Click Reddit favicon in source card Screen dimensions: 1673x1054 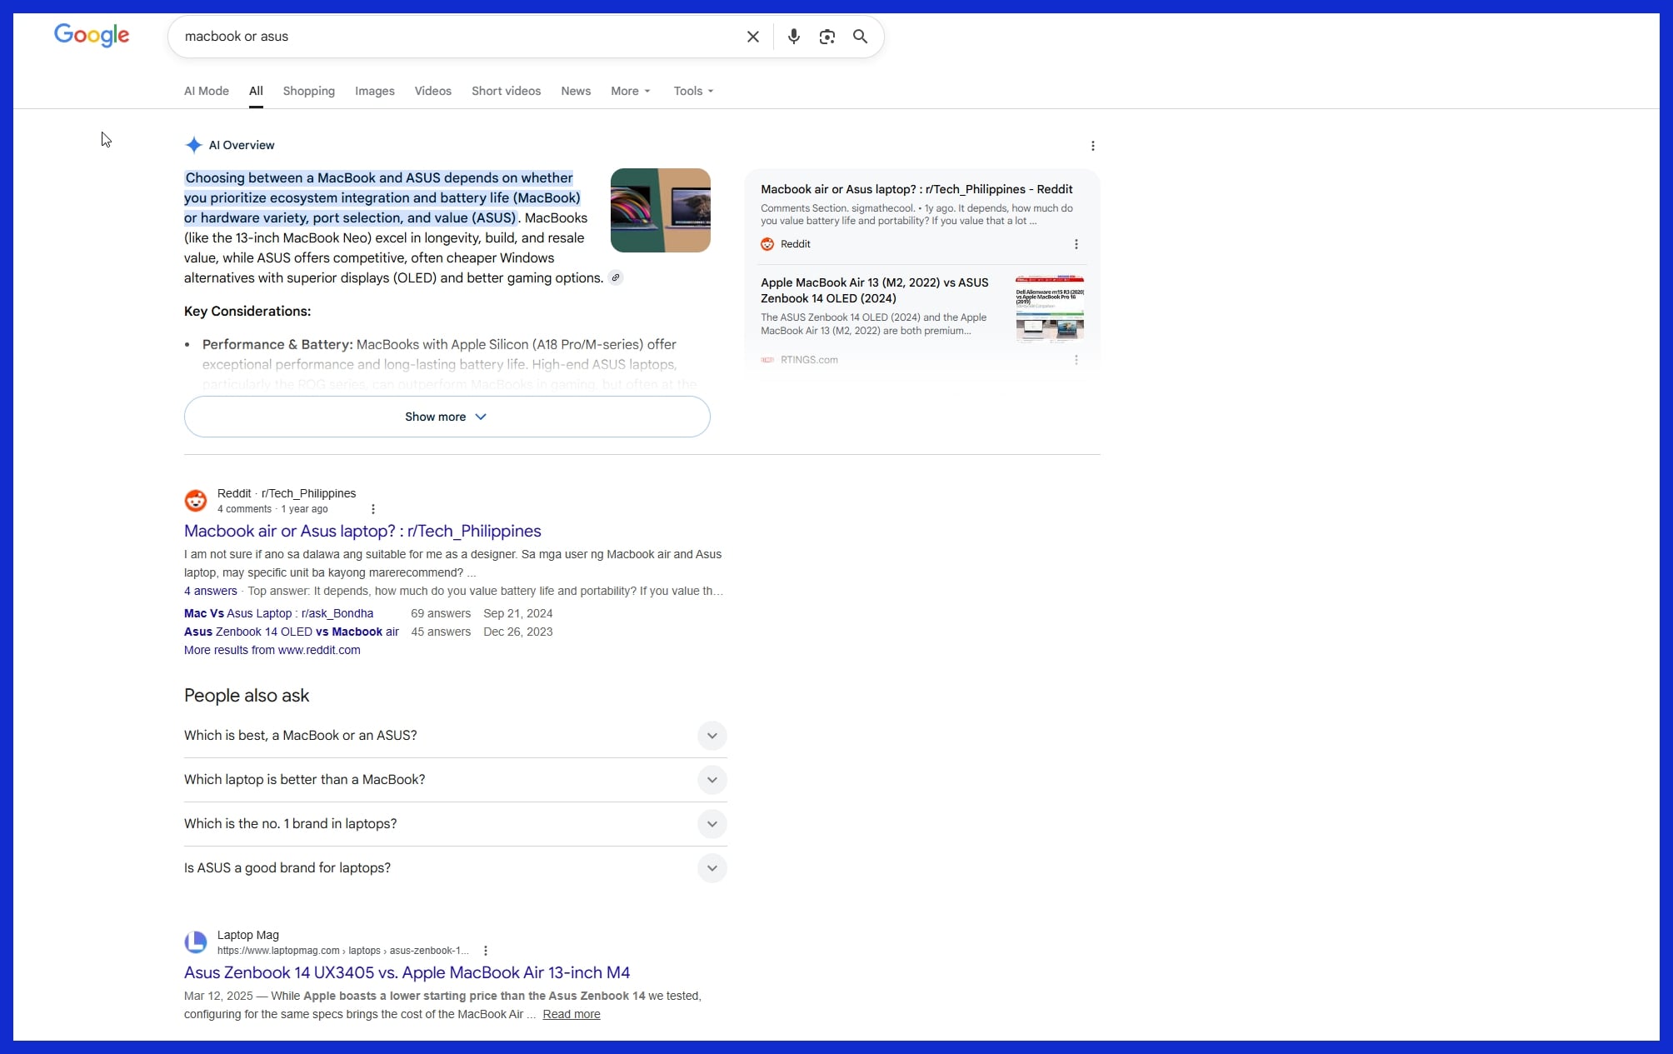[767, 244]
